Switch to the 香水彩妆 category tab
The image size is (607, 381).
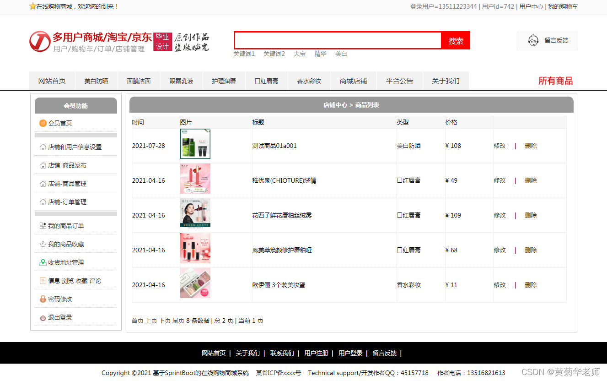point(309,80)
